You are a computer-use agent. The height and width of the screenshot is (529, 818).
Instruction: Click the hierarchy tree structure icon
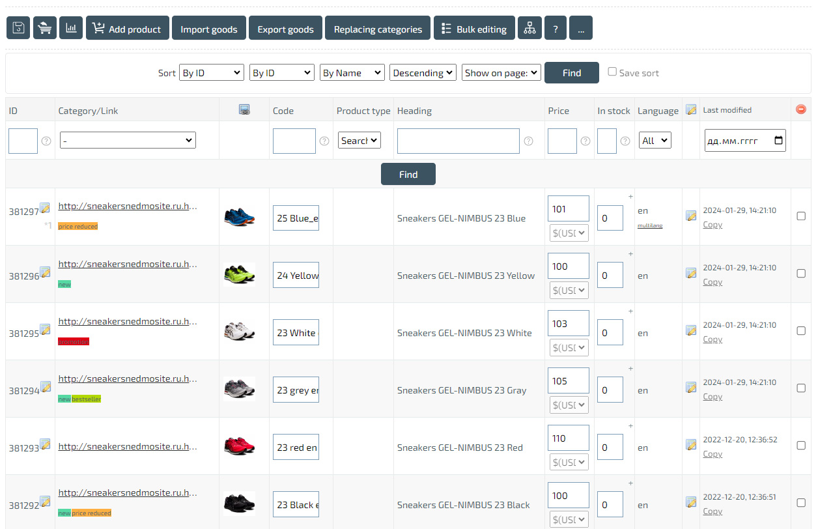point(529,29)
